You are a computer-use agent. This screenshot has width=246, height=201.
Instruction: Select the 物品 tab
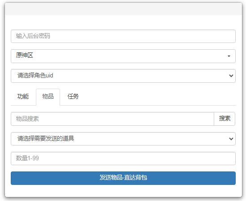click(x=48, y=96)
